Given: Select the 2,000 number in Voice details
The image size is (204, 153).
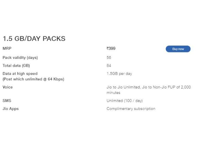Looking at the screenshot, I should (186, 87).
